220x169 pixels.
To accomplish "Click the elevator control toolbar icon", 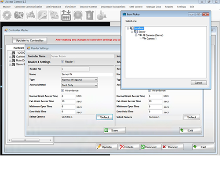I will click(66, 15).
